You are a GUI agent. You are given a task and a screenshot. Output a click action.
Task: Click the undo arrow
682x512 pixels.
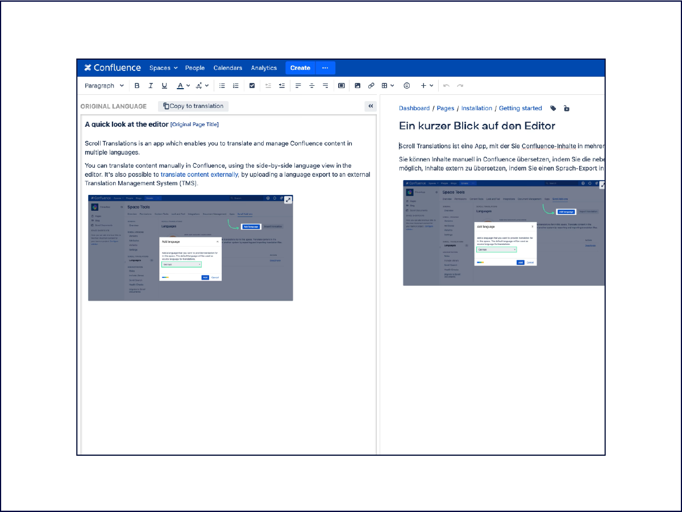446,86
